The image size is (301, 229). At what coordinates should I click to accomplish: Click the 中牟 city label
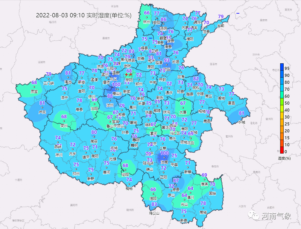[x=153, y=82]
